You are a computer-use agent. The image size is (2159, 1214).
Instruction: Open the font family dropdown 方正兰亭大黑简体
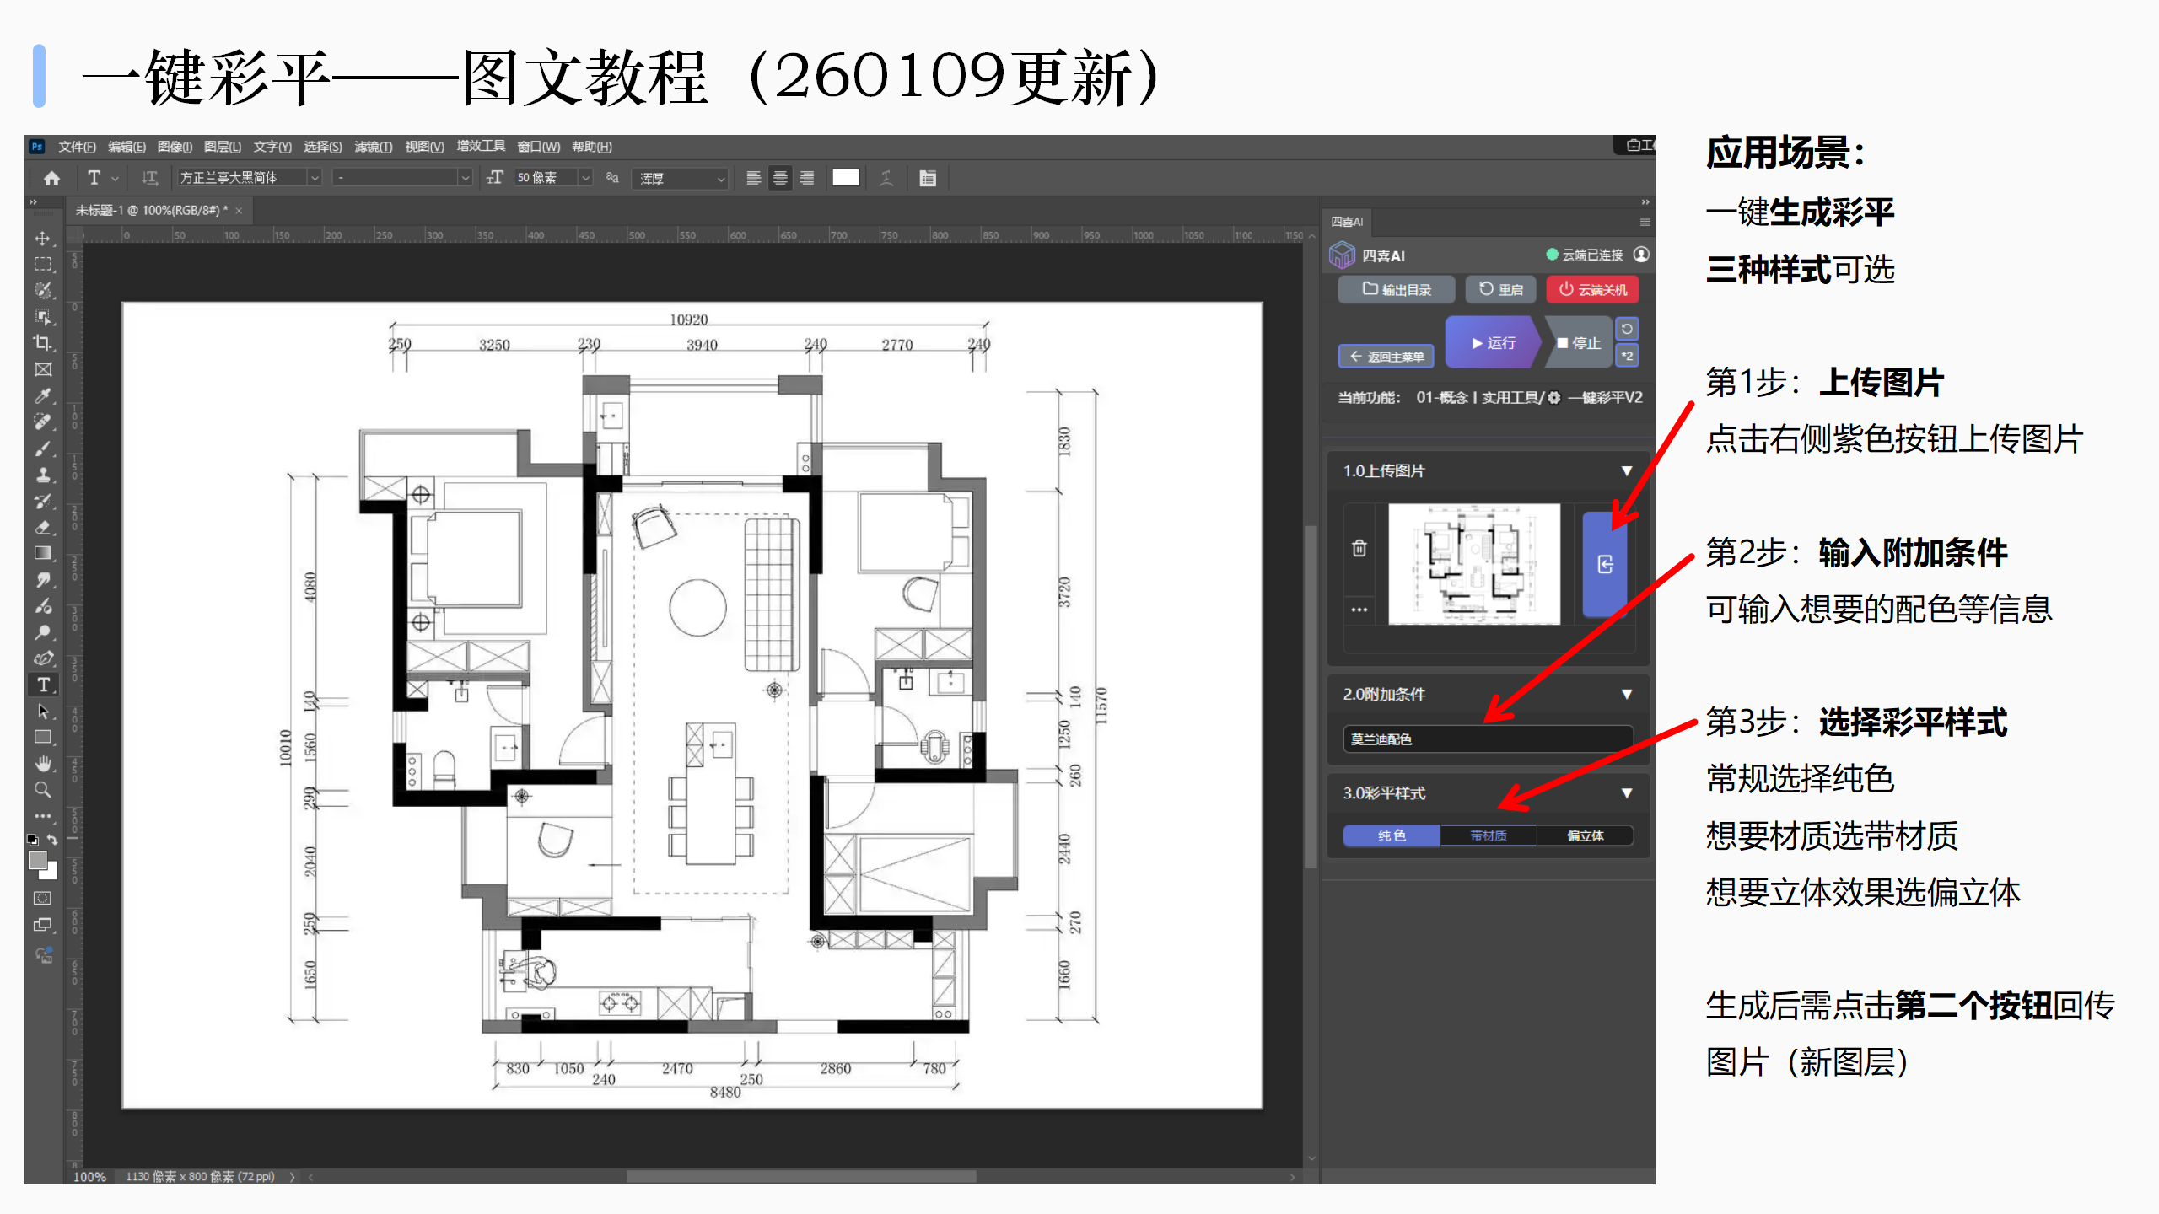point(315,178)
